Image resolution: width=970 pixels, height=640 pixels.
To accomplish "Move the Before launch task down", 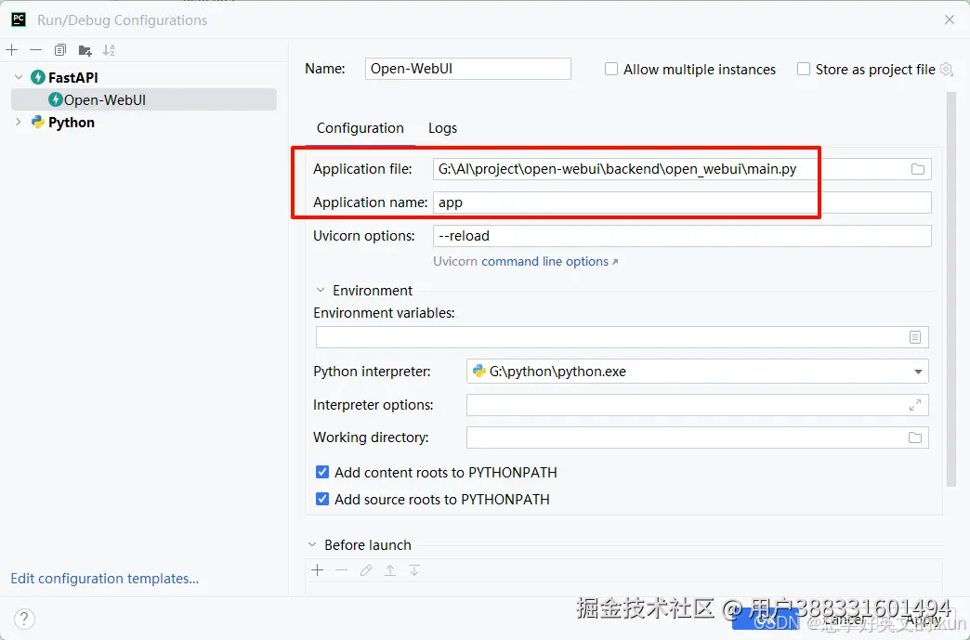I will [414, 570].
